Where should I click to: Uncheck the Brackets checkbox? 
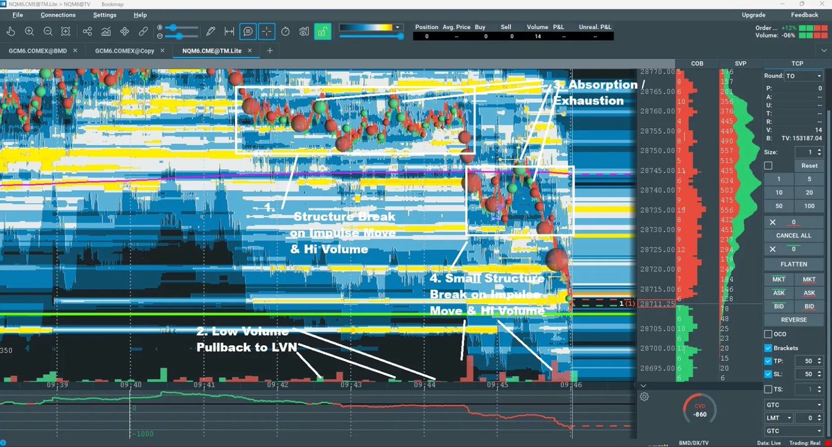click(x=768, y=348)
